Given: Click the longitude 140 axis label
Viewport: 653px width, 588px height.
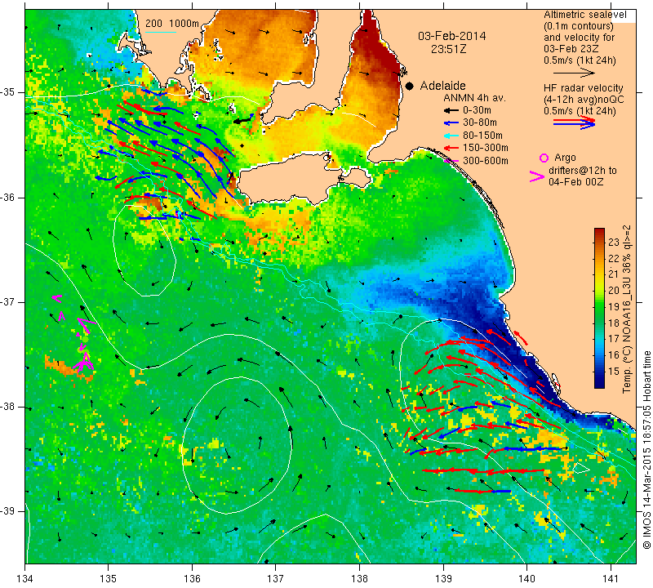Looking at the screenshot, I should pyautogui.click(x=526, y=578).
